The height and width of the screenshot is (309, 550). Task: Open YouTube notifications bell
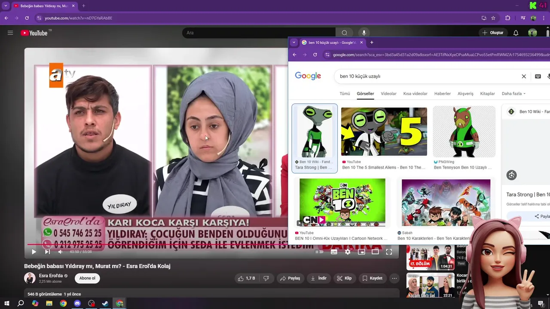tap(516, 33)
